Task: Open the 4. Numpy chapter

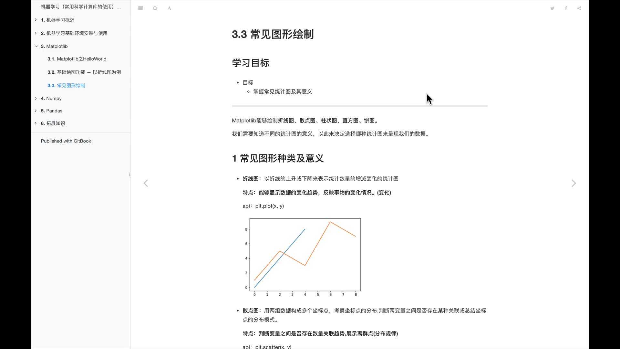Action: point(51,99)
